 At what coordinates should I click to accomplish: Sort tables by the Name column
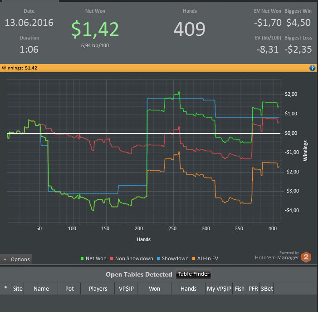(41, 288)
